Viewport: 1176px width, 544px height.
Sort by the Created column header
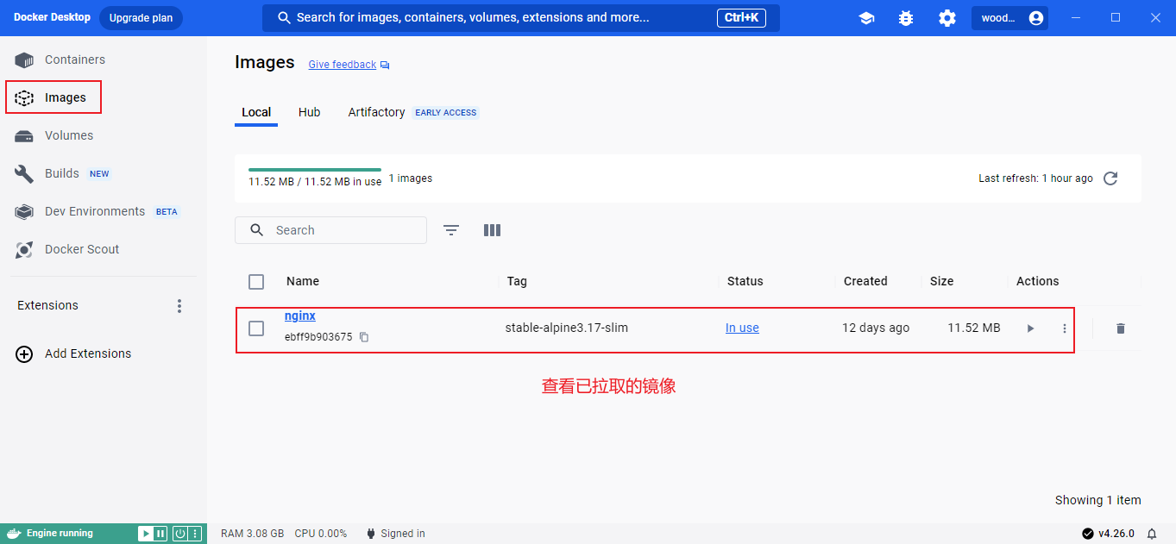tap(865, 281)
